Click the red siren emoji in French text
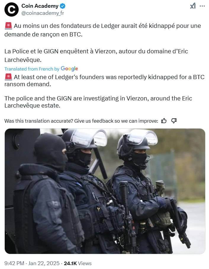 point(8,26)
